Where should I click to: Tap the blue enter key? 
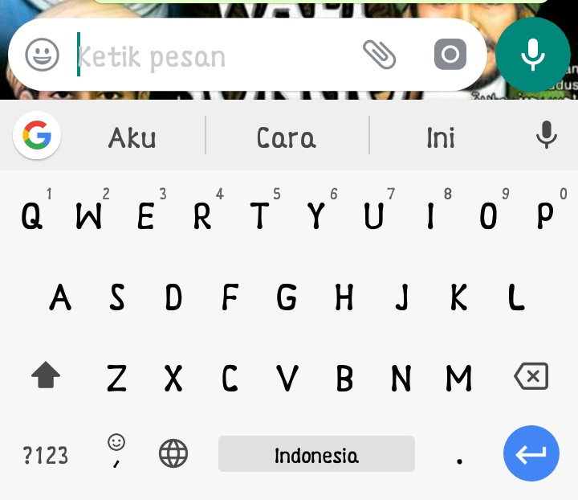(x=531, y=453)
